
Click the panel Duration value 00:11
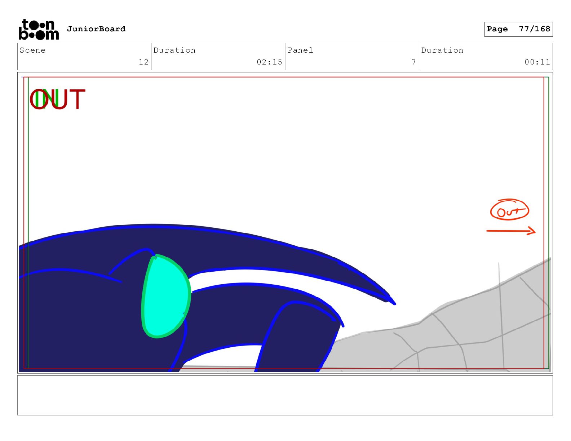point(537,62)
